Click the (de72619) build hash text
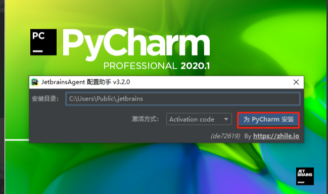Image resolution: width=328 pixels, height=194 pixels. click(225, 136)
